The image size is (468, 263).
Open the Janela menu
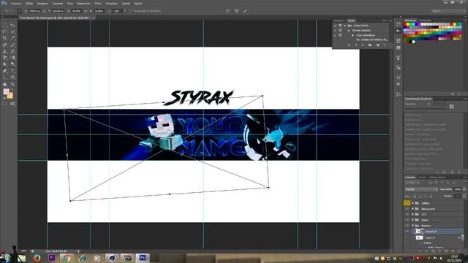pyautogui.click(x=126, y=3)
